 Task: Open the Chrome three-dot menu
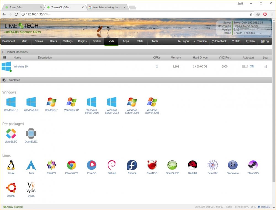[272, 14]
